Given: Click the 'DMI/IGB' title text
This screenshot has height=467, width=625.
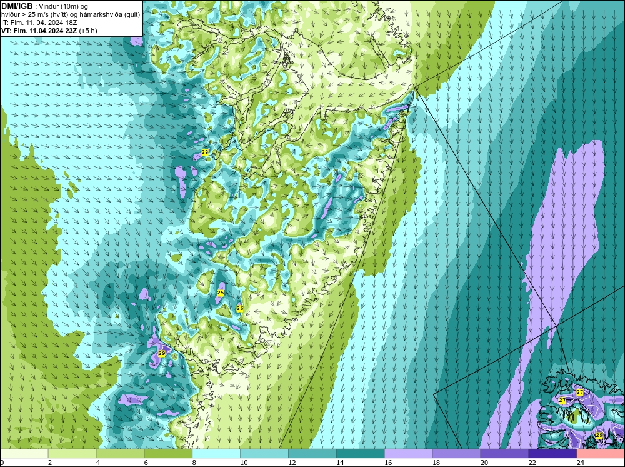Looking at the screenshot, I should (17, 6).
